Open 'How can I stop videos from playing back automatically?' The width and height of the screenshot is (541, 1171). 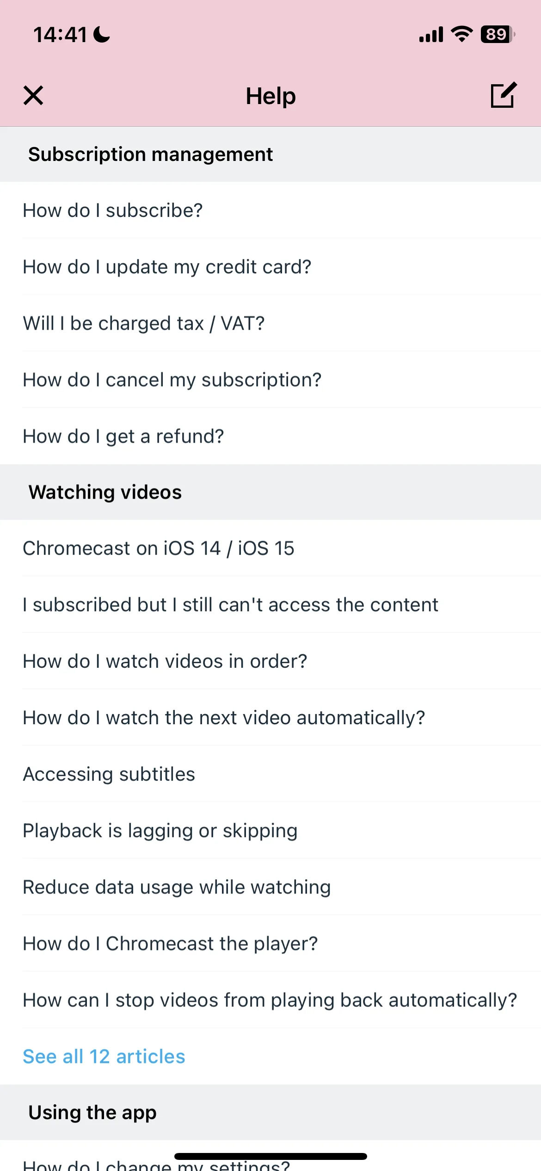click(270, 1000)
